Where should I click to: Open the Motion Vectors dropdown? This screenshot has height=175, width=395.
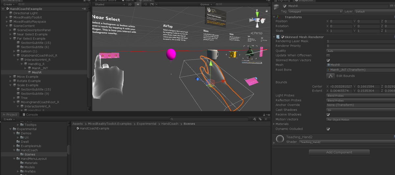[x=360, y=120]
